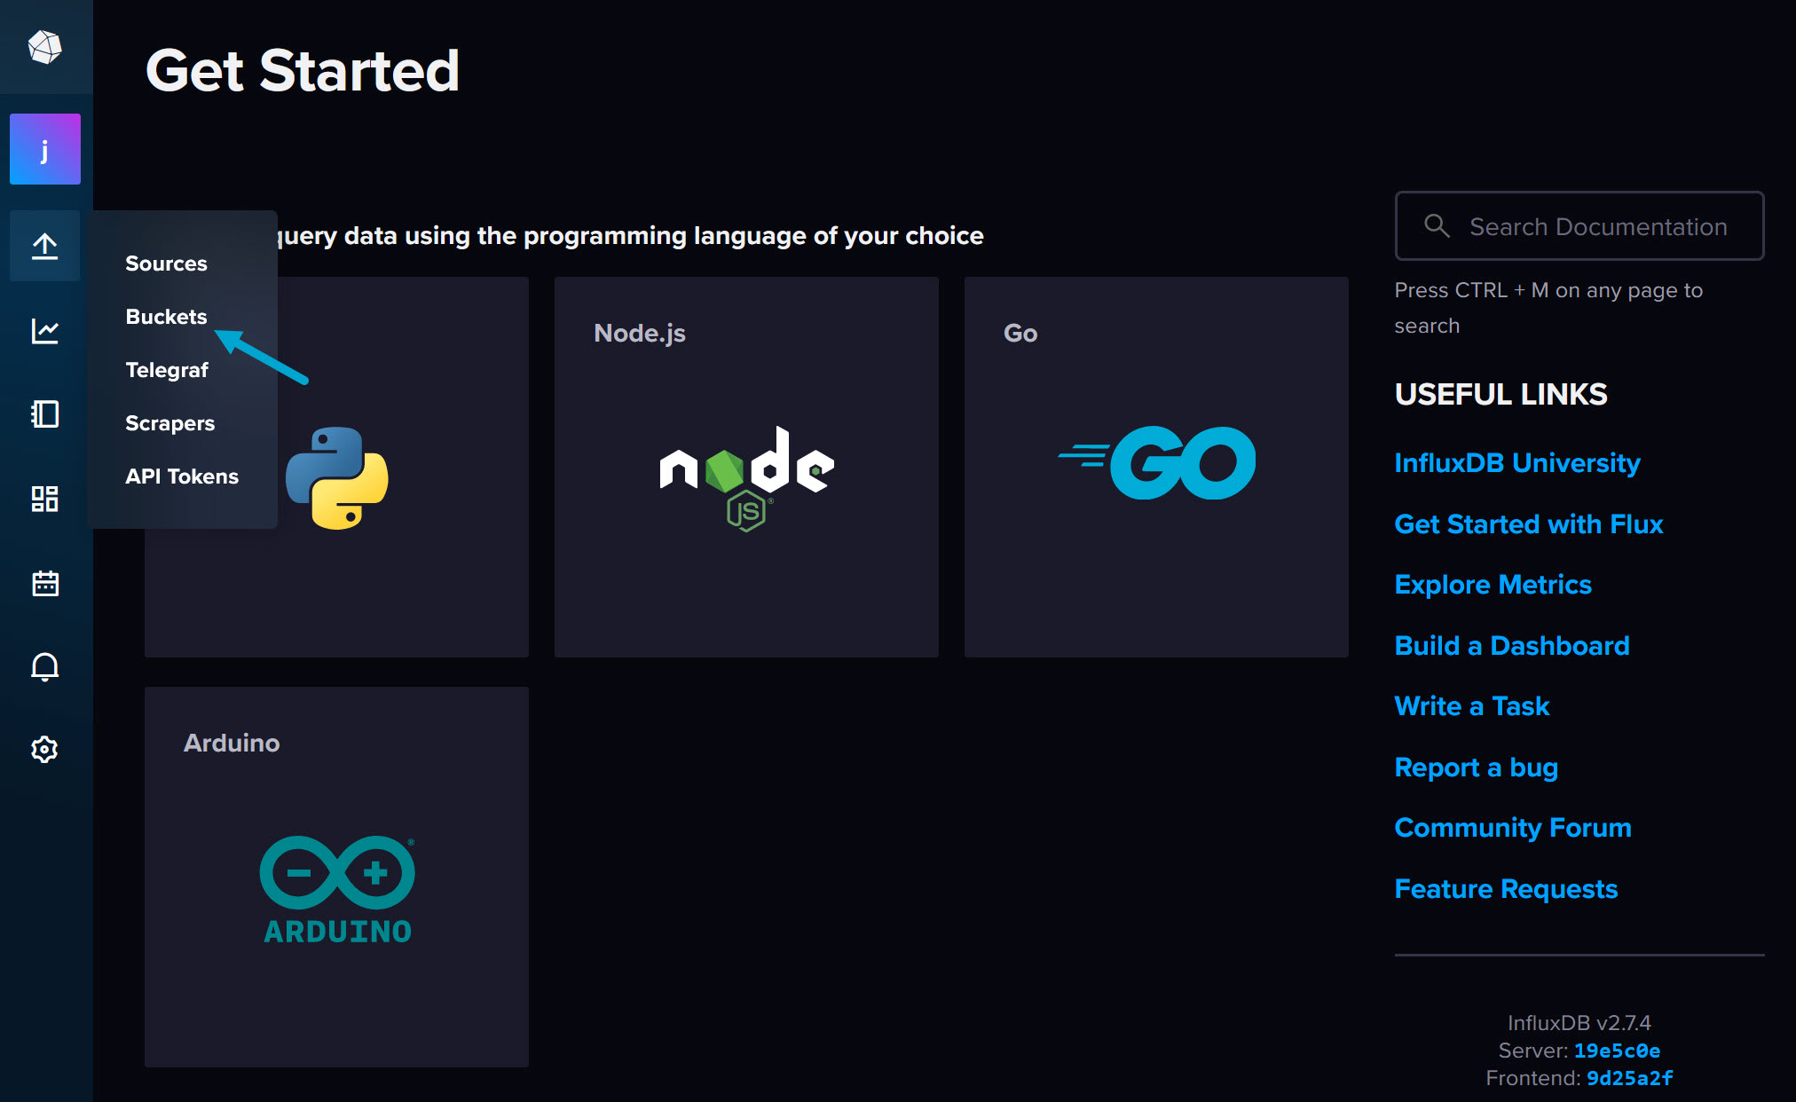Image resolution: width=1796 pixels, height=1102 pixels.
Task: Open the Data Explorer graph icon
Action: point(44,331)
